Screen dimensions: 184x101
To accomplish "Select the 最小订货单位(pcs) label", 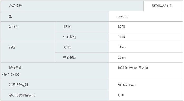I will (x=22, y=95).
